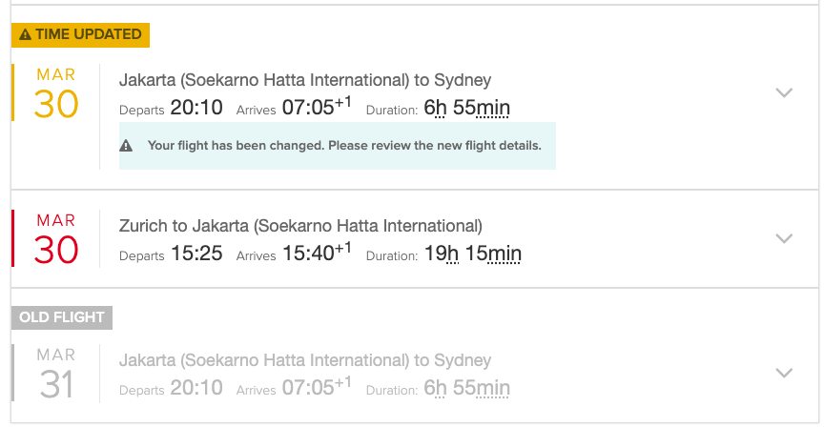Click the OLD FLIGHT label
The width and height of the screenshot is (824, 427).
[x=61, y=317]
